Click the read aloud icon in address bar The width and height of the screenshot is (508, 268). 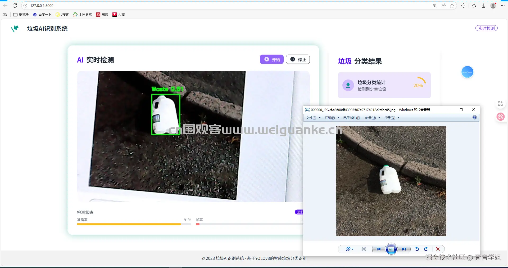point(443,6)
